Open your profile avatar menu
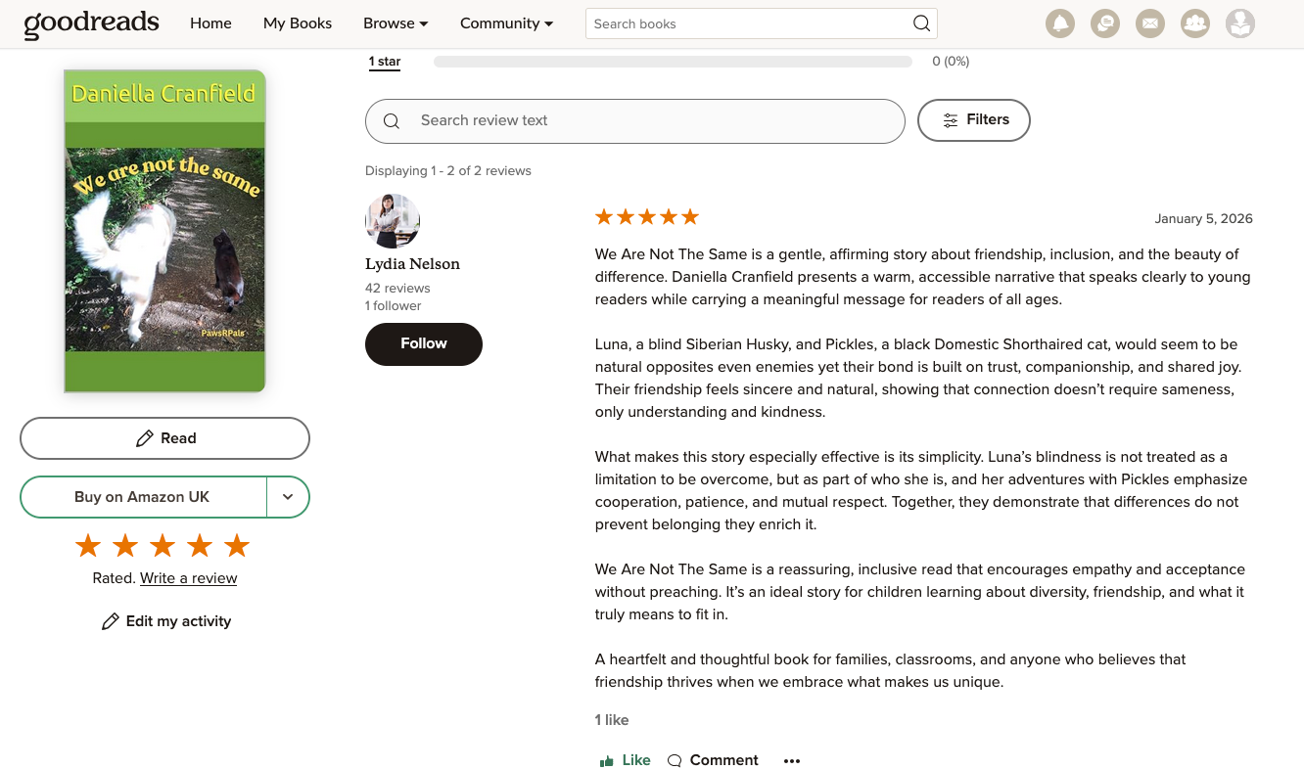This screenshot has width=1304, height=770. tap(1240, 23)
